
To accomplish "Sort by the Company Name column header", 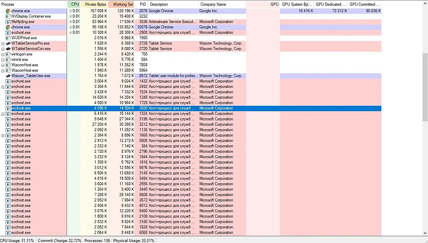I will (222, 4).
